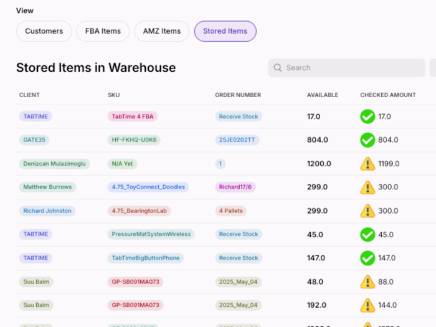Click Suu Balm tag in the 48.0 row
The image size is (436, 327).
(x=36, y=282)
